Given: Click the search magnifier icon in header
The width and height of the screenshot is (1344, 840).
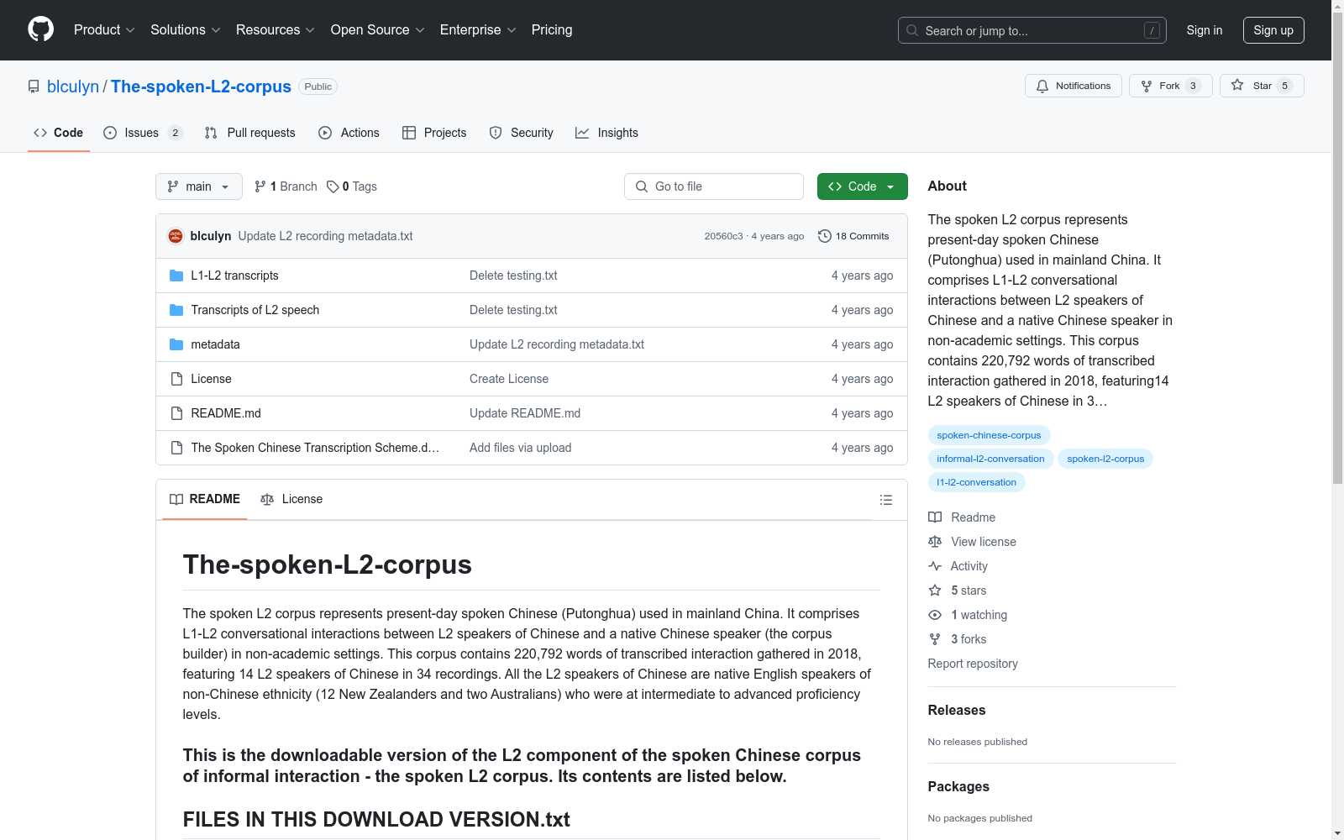Looking at the screenshot, I should [912, 30].
